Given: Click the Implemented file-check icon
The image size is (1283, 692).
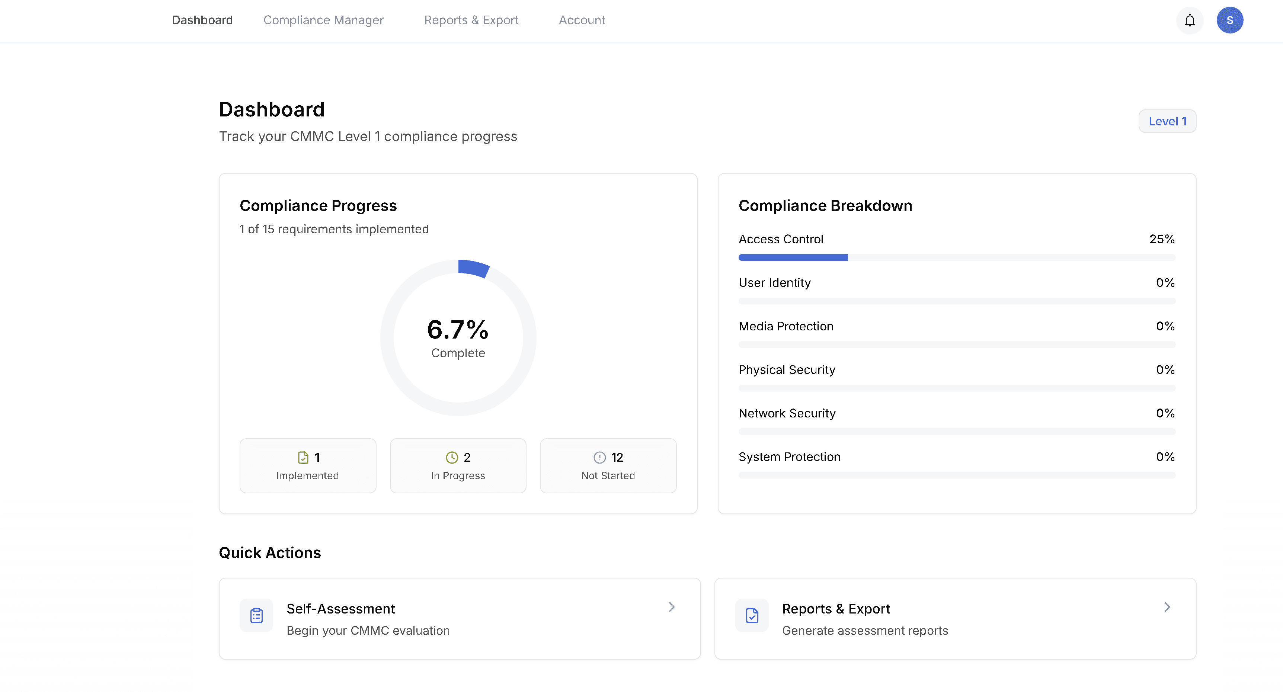Looking at the screenshot, I should click(x=303, y=457).
